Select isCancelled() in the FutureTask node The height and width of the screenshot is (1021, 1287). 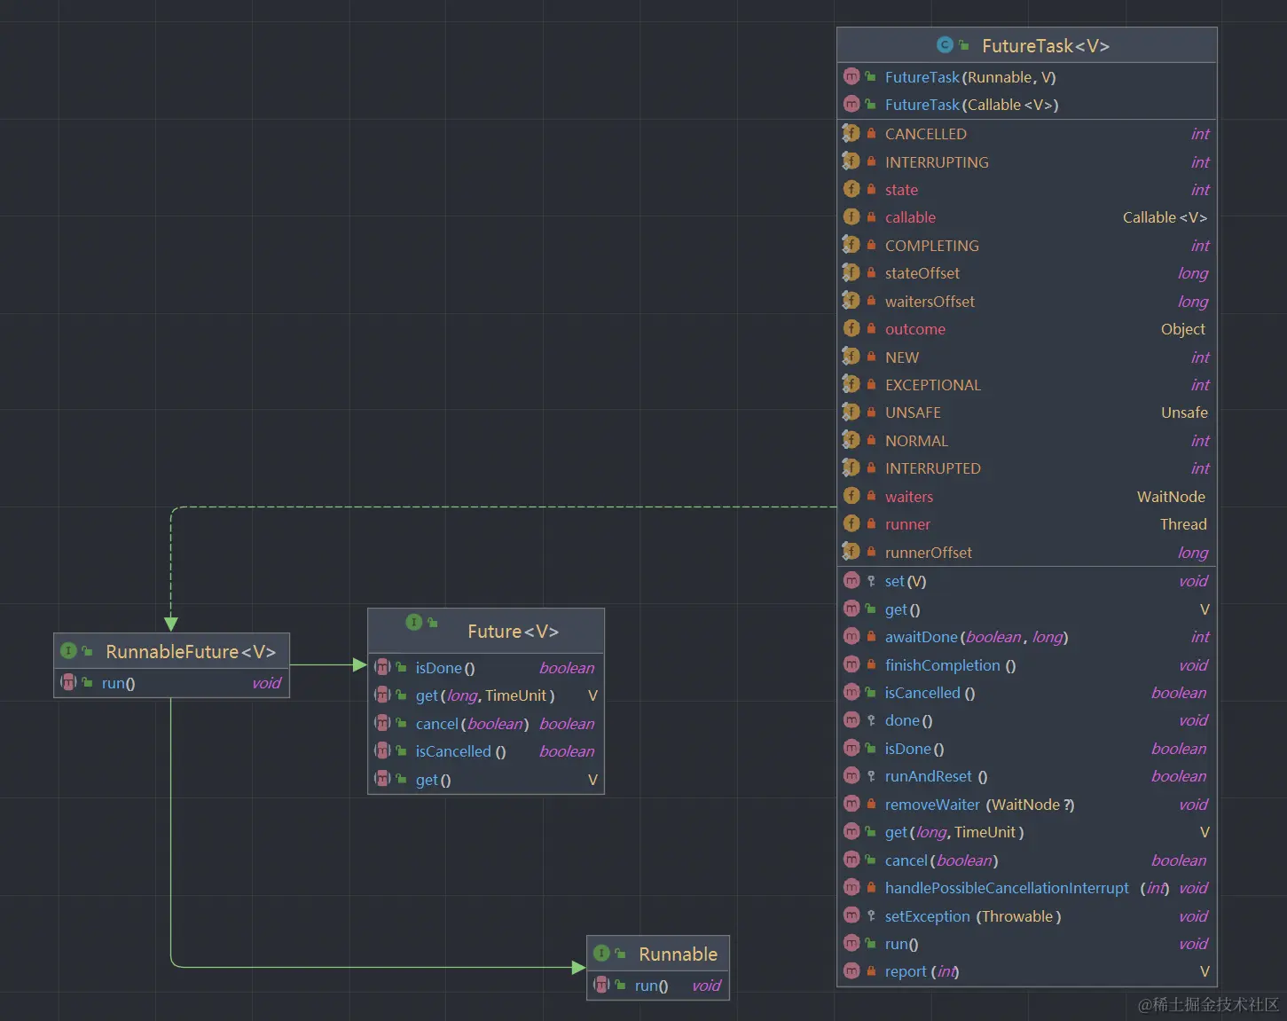pos(930,693)
